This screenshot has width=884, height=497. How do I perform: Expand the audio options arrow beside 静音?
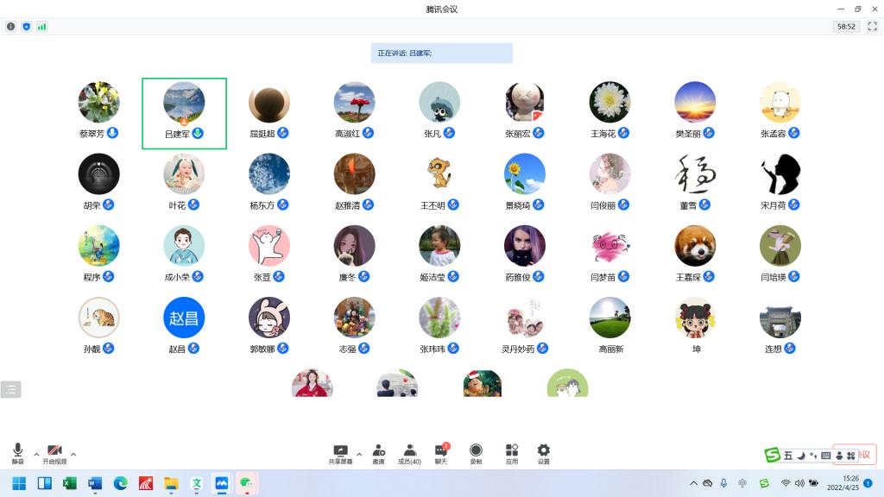36,454
